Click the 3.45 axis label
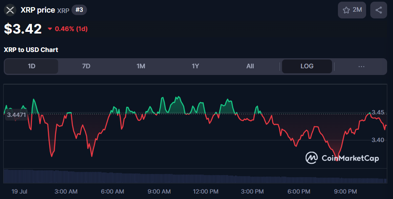This screenshot has width=393, height=199. coord(378,112)
